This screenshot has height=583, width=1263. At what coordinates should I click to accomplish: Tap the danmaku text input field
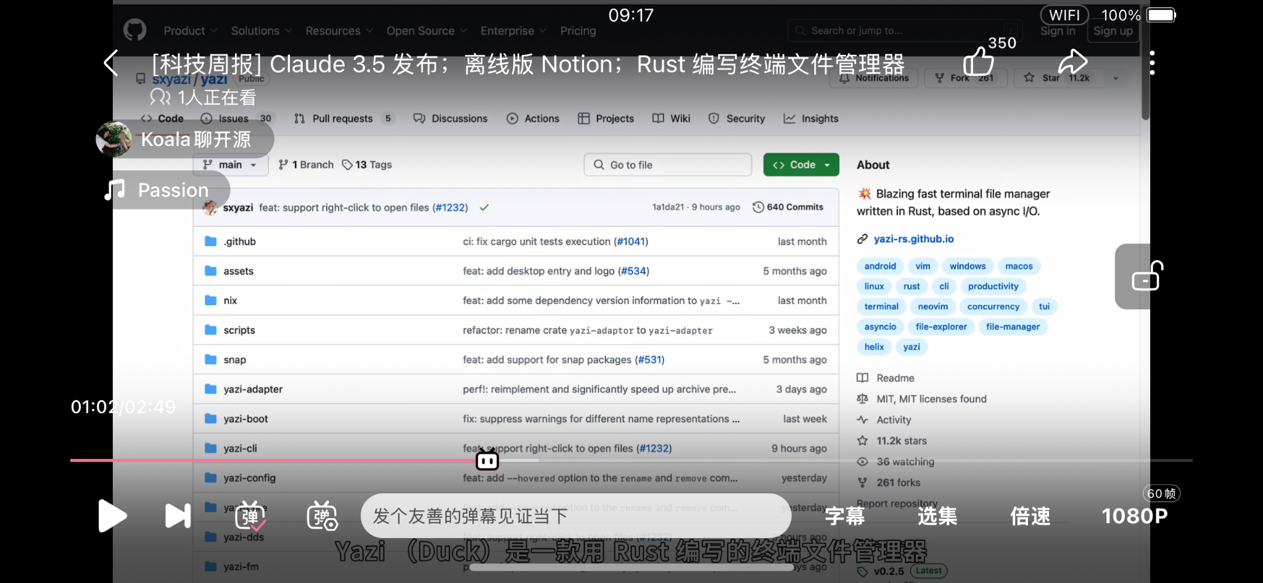click(x=575, y=516)
